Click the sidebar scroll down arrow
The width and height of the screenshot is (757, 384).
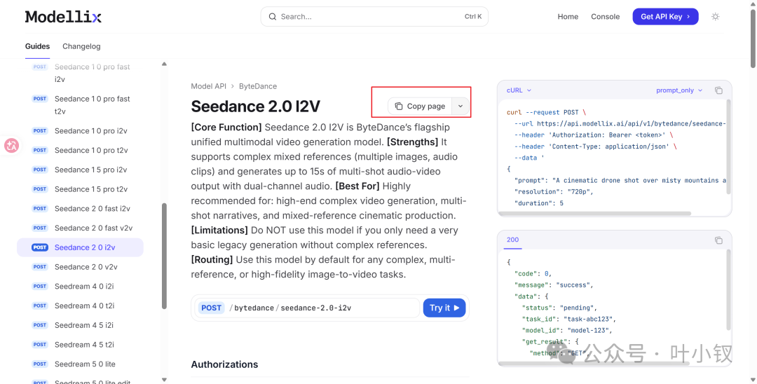(x=164, y=380)
